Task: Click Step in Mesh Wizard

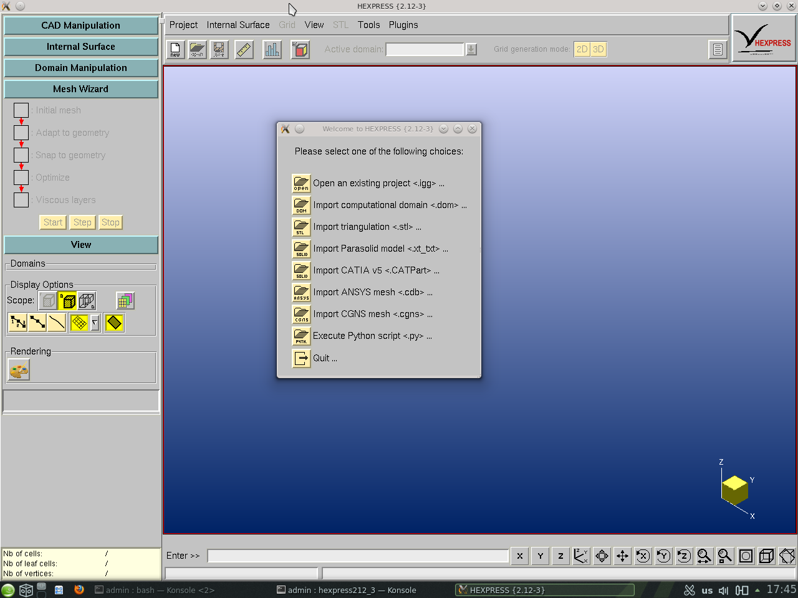Action: (x=82, y=222)
